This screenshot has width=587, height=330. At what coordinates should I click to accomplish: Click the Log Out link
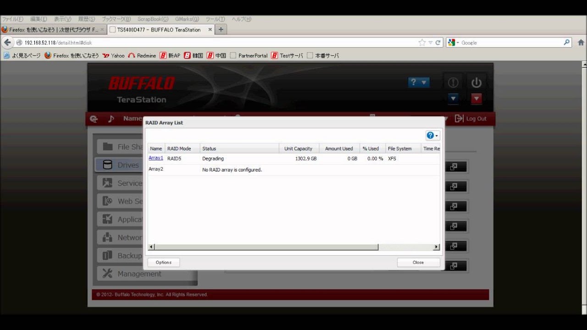(x=471, y=119)
